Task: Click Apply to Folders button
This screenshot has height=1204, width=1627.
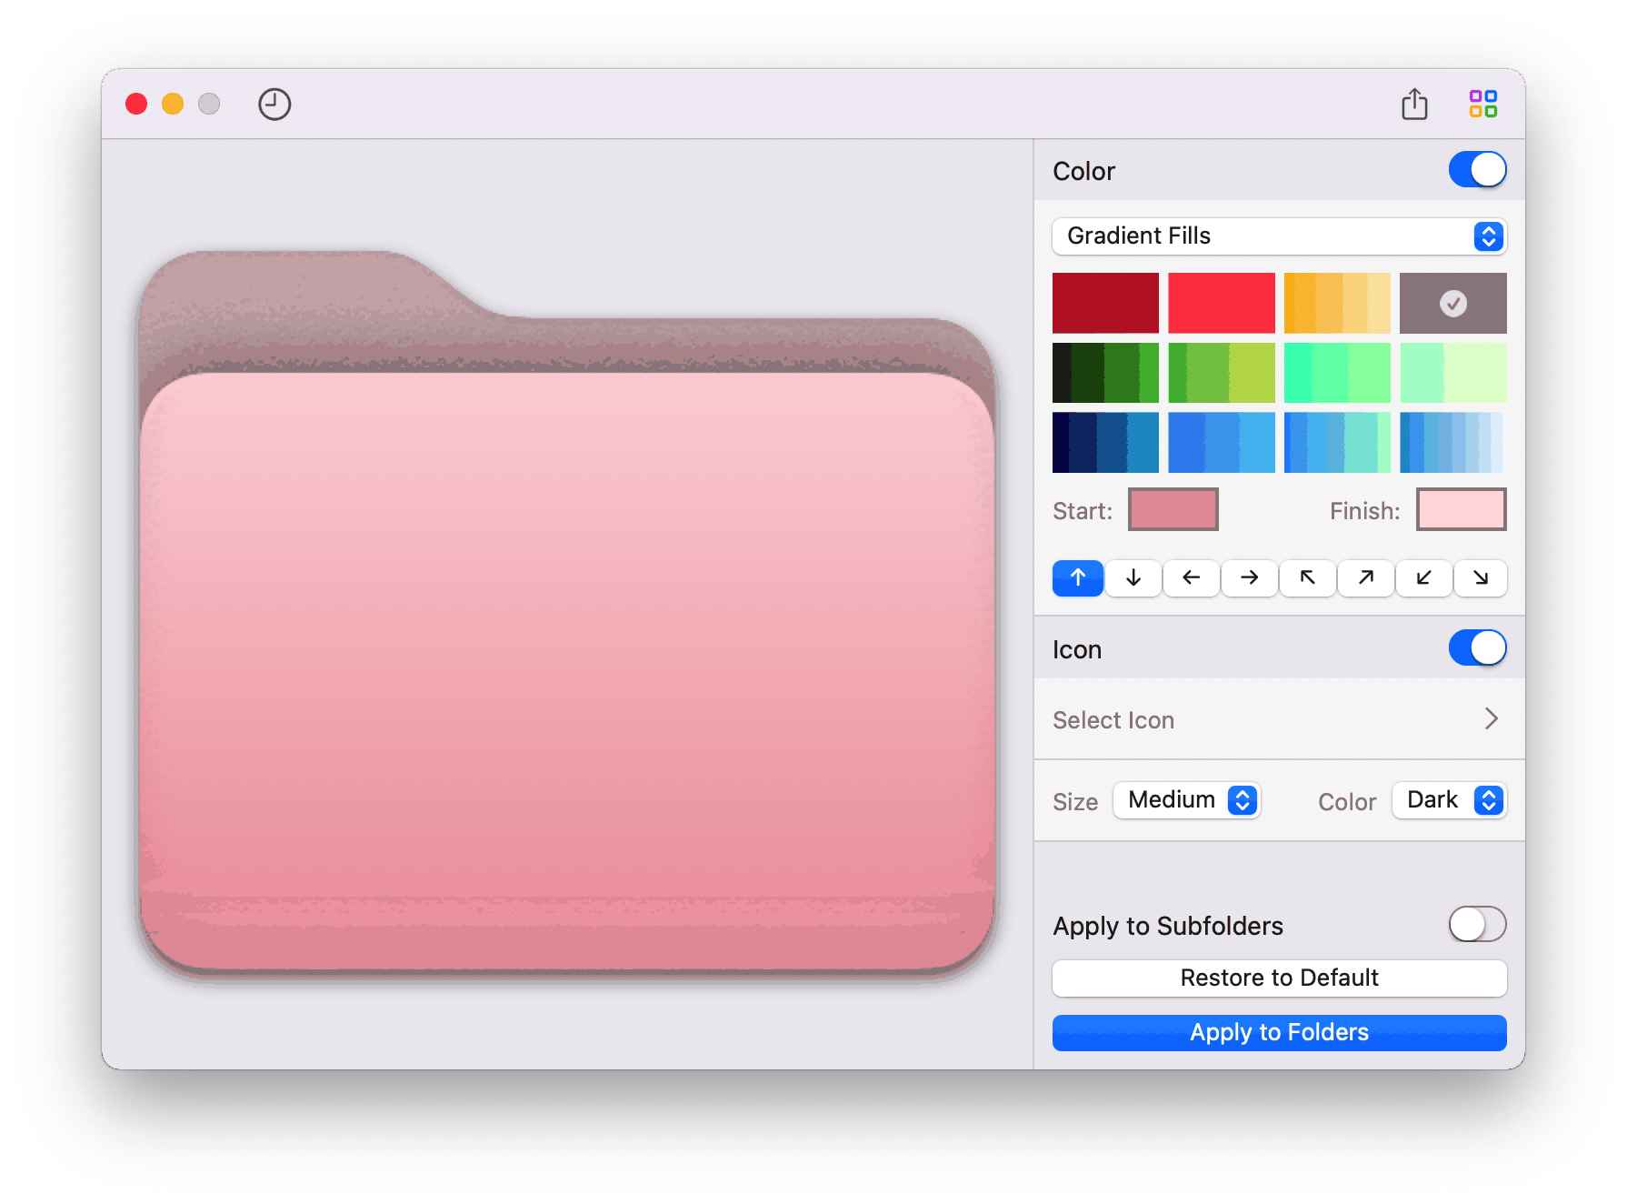Action: point(1279,1032)
